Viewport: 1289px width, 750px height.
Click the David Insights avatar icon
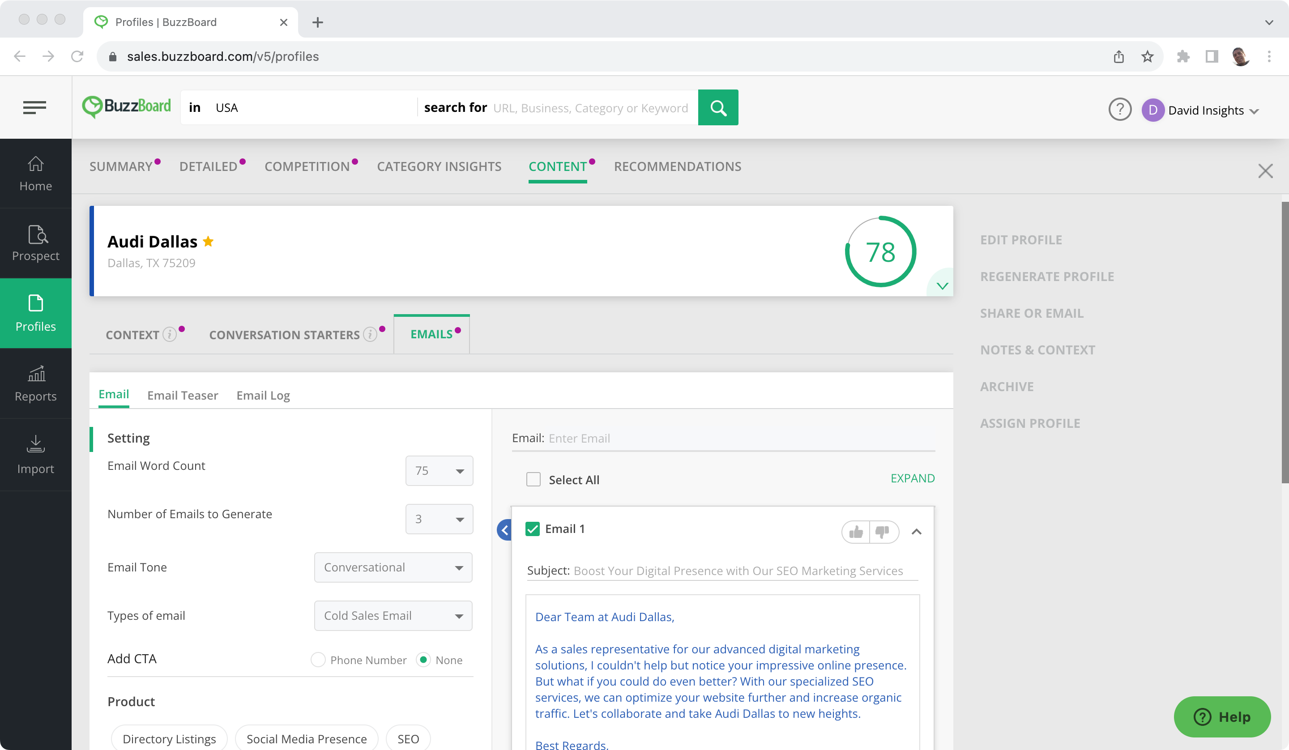tap(1152, 110)
